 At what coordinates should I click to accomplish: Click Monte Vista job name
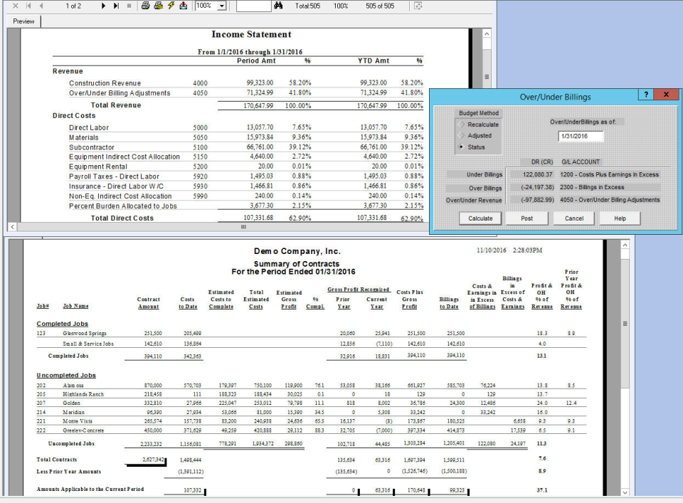tap(78, 422)
